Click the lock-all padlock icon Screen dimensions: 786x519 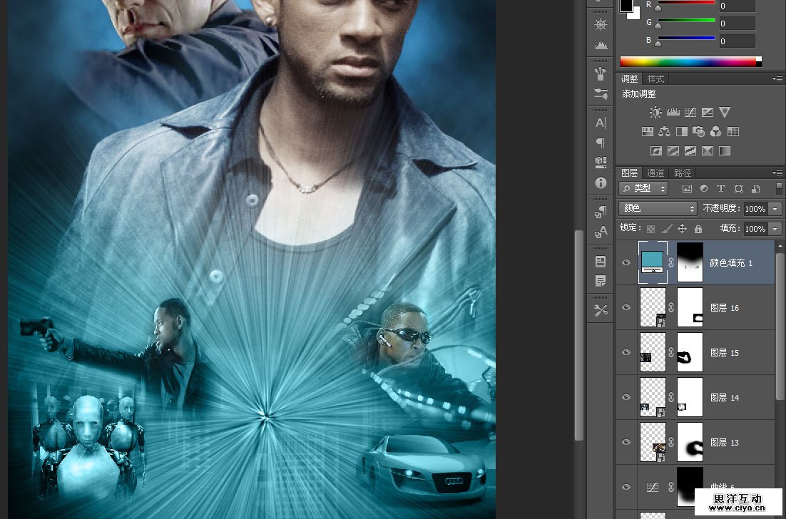tap(698, 229)
